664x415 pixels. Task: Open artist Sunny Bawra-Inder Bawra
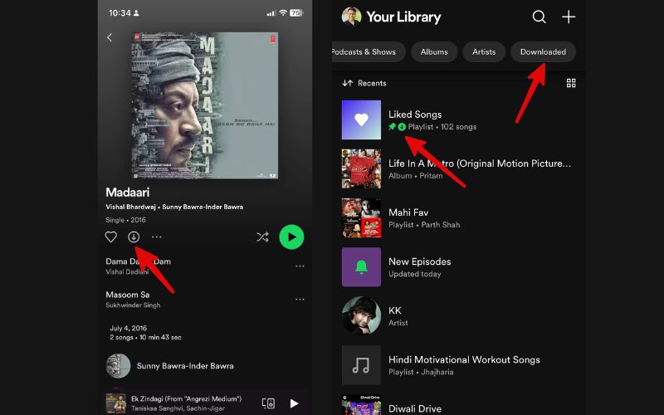(x=205, y=366)
